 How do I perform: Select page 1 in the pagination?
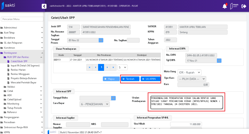pos(101,68)
